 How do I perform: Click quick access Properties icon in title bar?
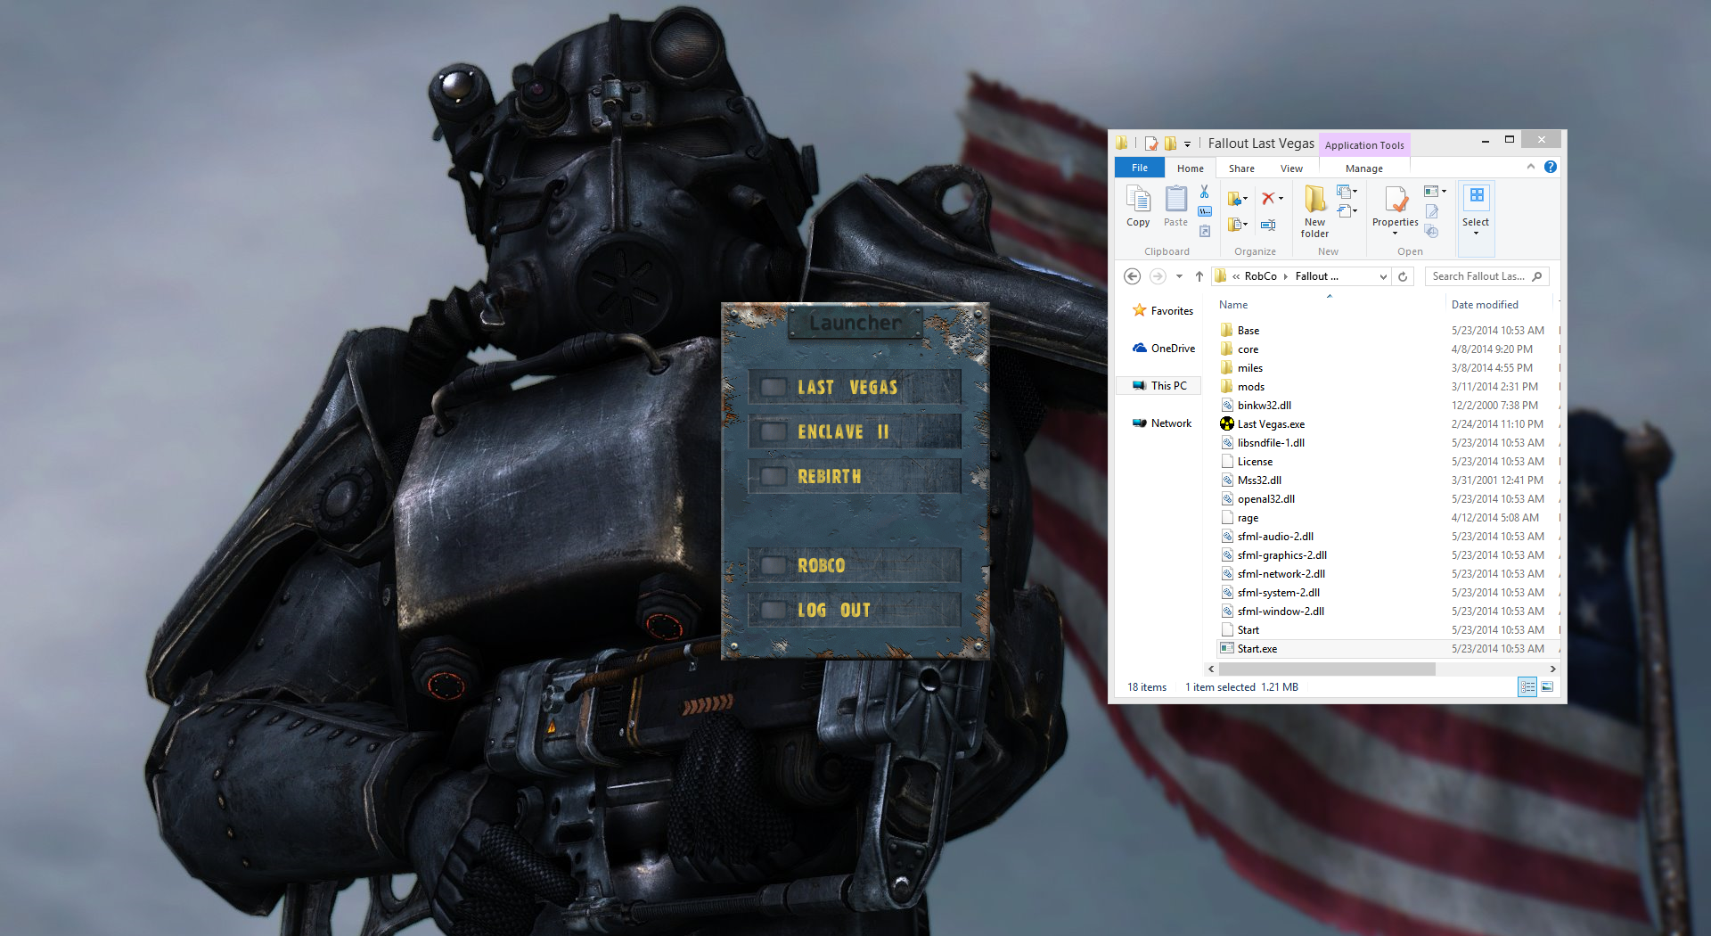click(x=1151, y=144)
